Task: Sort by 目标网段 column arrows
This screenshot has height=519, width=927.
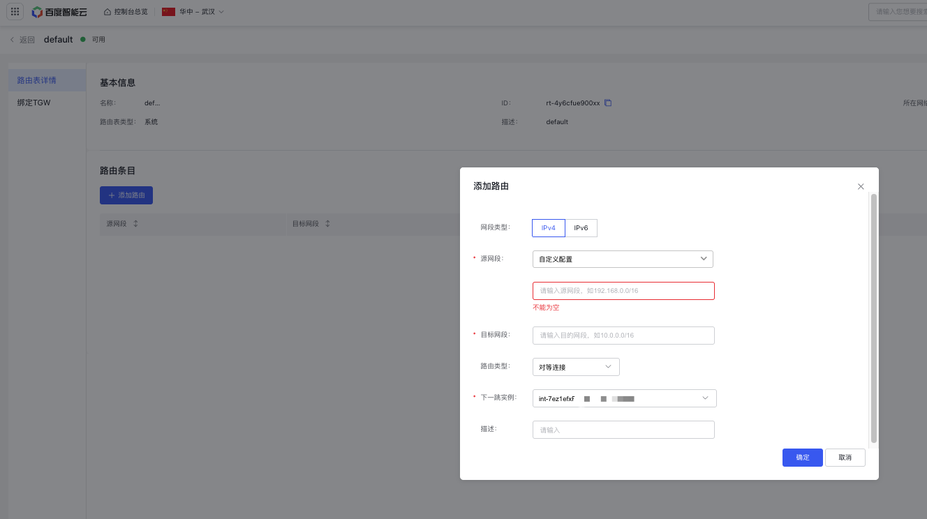Action: (x=327, y=224)
